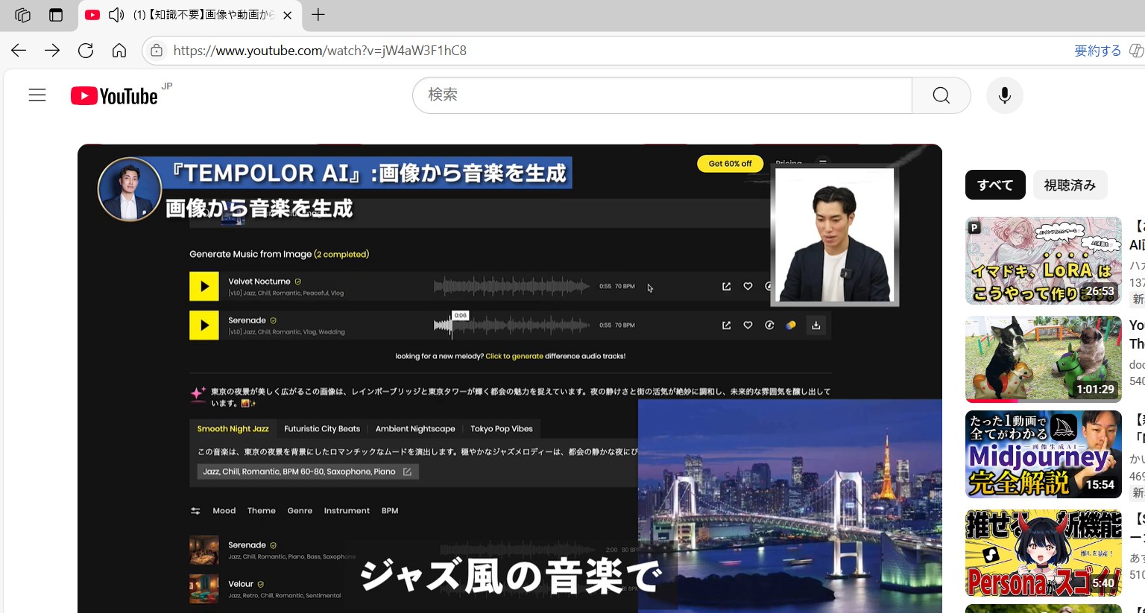
Task: Open a new browser tab
Action: (318, 15)
